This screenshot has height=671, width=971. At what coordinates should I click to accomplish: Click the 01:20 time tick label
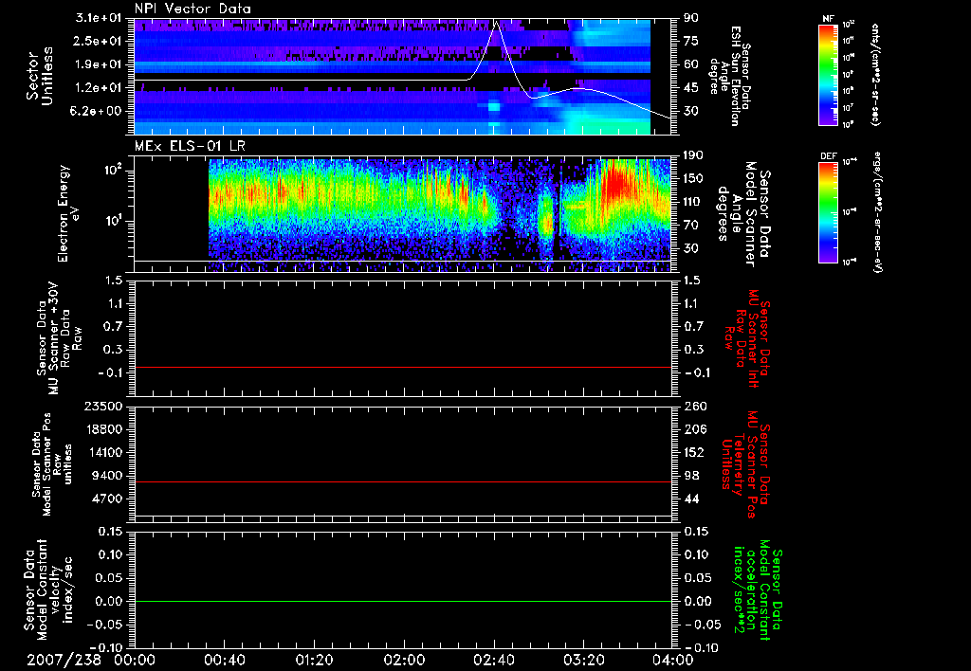pos(314,660)
